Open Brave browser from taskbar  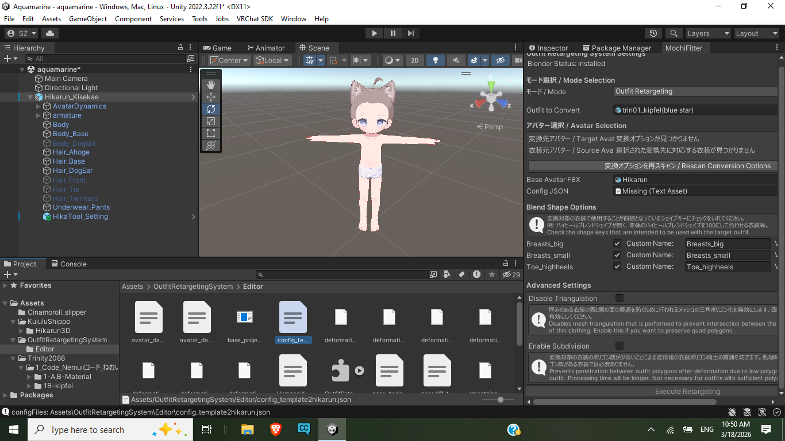[276, 430]
